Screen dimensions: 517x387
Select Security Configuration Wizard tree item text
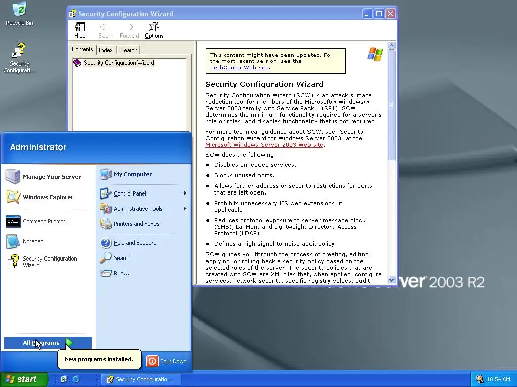coord(119,63)
